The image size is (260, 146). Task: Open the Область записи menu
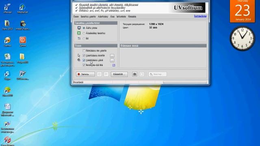coord(88,17)
